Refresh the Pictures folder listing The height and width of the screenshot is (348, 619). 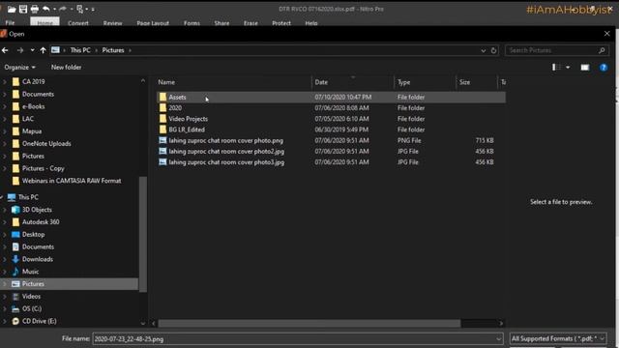[493, 50]
